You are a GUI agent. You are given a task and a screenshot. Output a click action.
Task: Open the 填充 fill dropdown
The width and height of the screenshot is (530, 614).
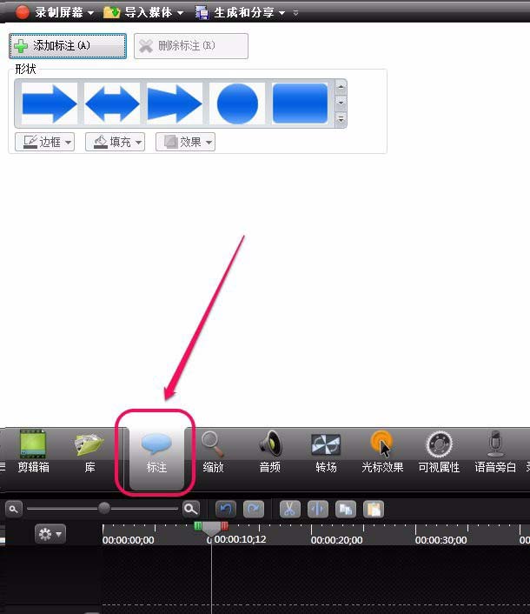click(115, 142)
